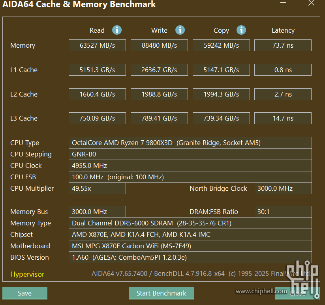Screen dimensions: 325x305
Task: Click the window title AIDA64 Cache & Memory Benchmark
Action: coord(79,4)
